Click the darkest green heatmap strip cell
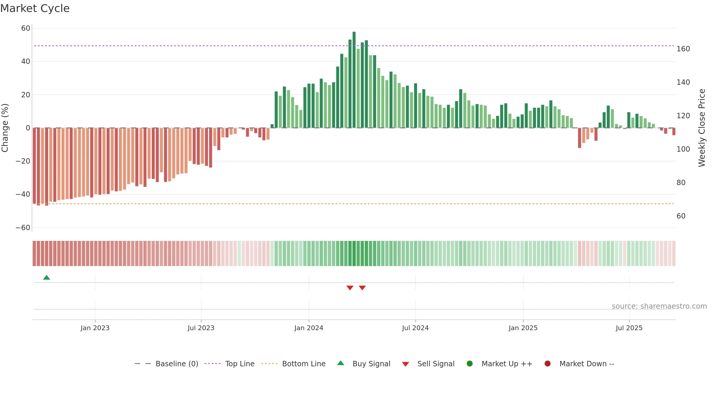This screenshot has height=403, width=717. (x=354, y=253)
